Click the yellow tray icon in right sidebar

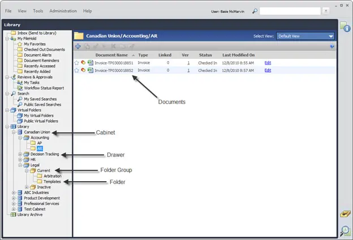[345, 213]
